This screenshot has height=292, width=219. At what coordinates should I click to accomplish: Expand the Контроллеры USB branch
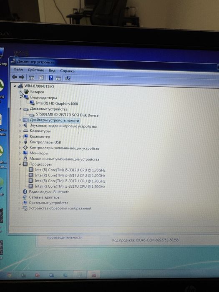click(20, 142)
